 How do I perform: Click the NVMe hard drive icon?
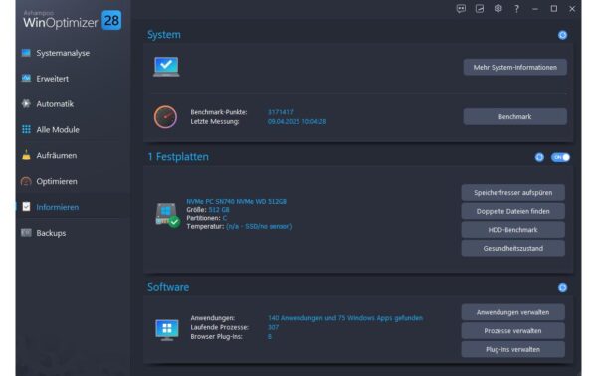(167, 214)
